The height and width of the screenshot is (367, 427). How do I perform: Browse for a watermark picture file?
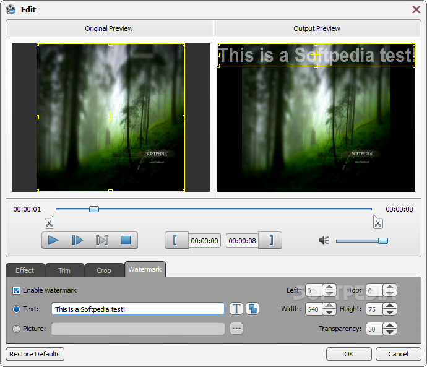(x=236, y=329)
